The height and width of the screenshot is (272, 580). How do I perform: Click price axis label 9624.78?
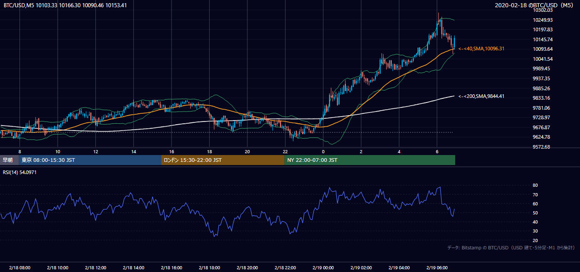coord(541,137)
